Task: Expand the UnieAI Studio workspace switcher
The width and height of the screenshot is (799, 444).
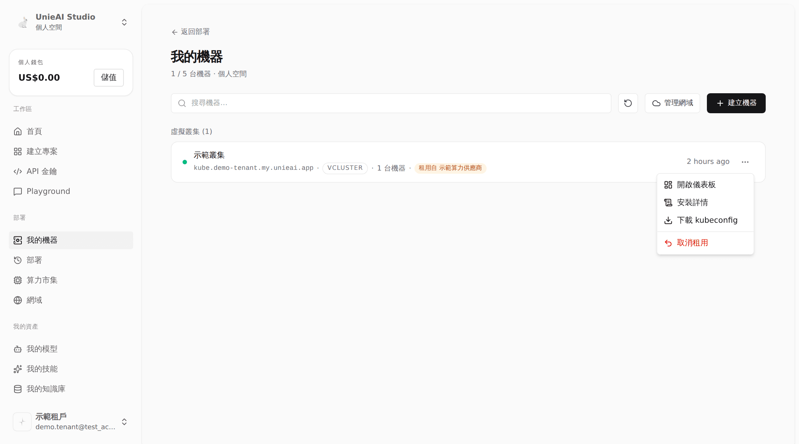Action: 124,22
